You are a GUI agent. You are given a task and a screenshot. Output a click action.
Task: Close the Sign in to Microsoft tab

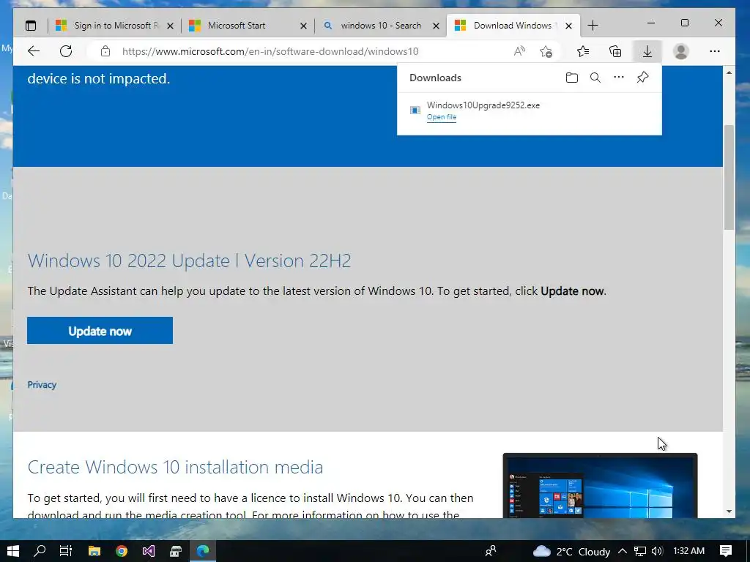[170, 26]
